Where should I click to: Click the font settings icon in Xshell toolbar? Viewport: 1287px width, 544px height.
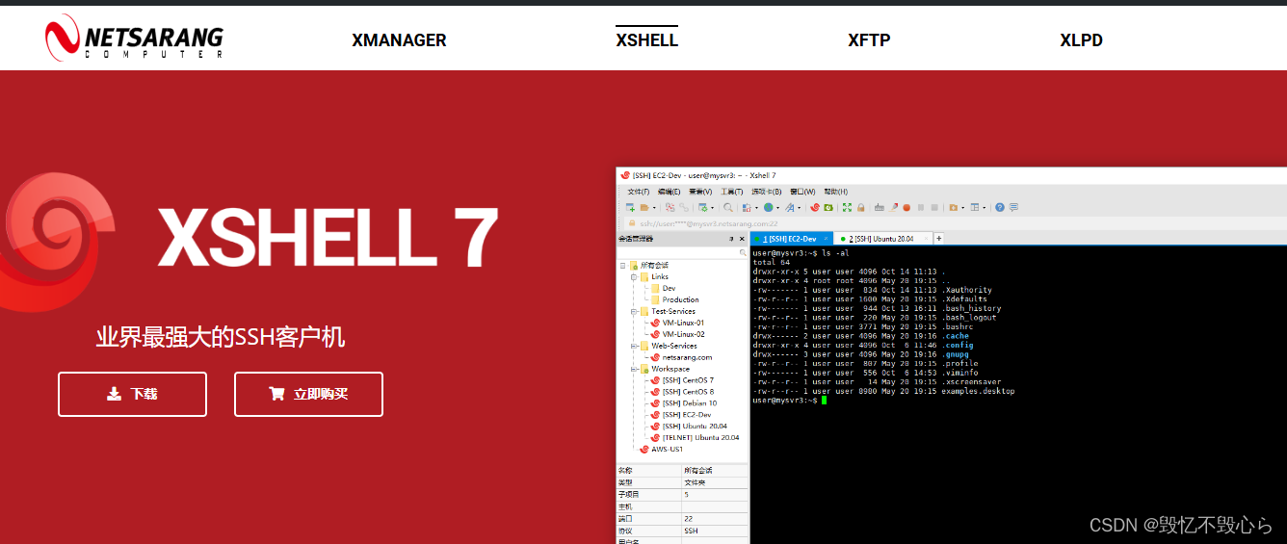click(790, 207)
